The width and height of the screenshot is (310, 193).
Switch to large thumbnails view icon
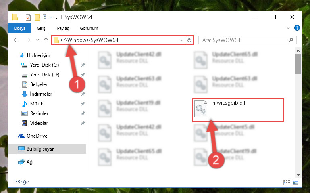[x=295, y=182]
